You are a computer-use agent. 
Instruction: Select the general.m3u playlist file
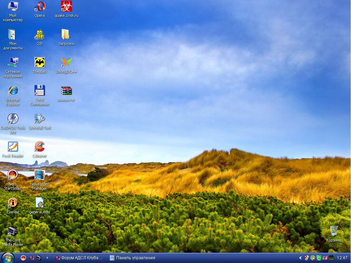click(x=39, y=203)
